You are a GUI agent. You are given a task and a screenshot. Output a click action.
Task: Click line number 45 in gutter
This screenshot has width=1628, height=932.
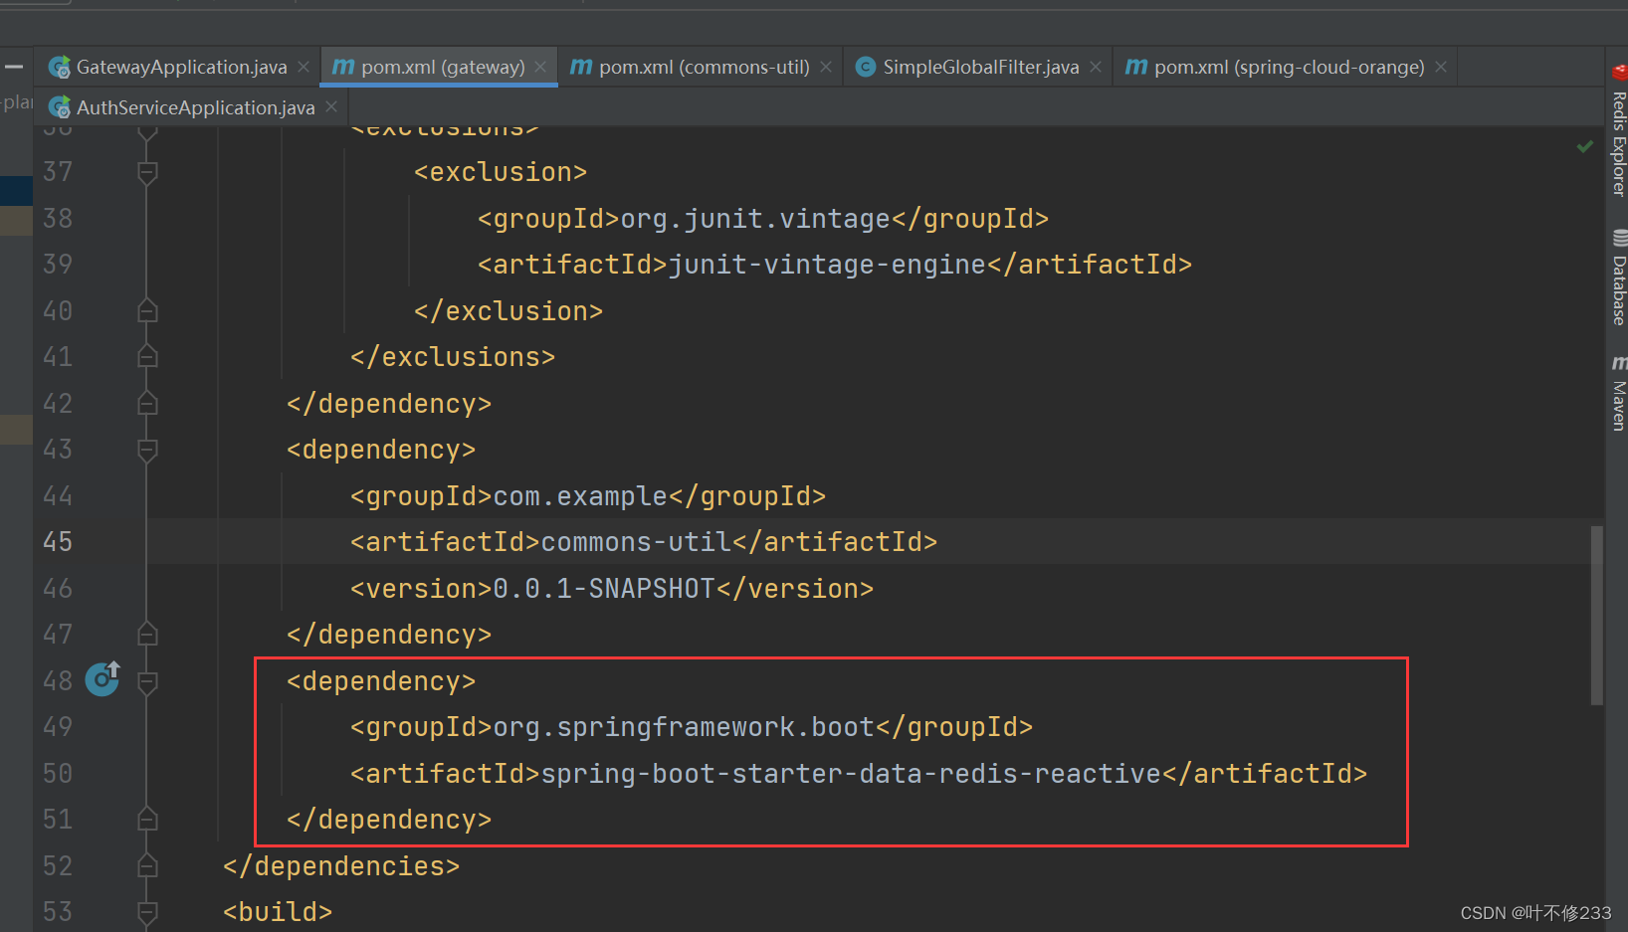click(x=58, y=542)
